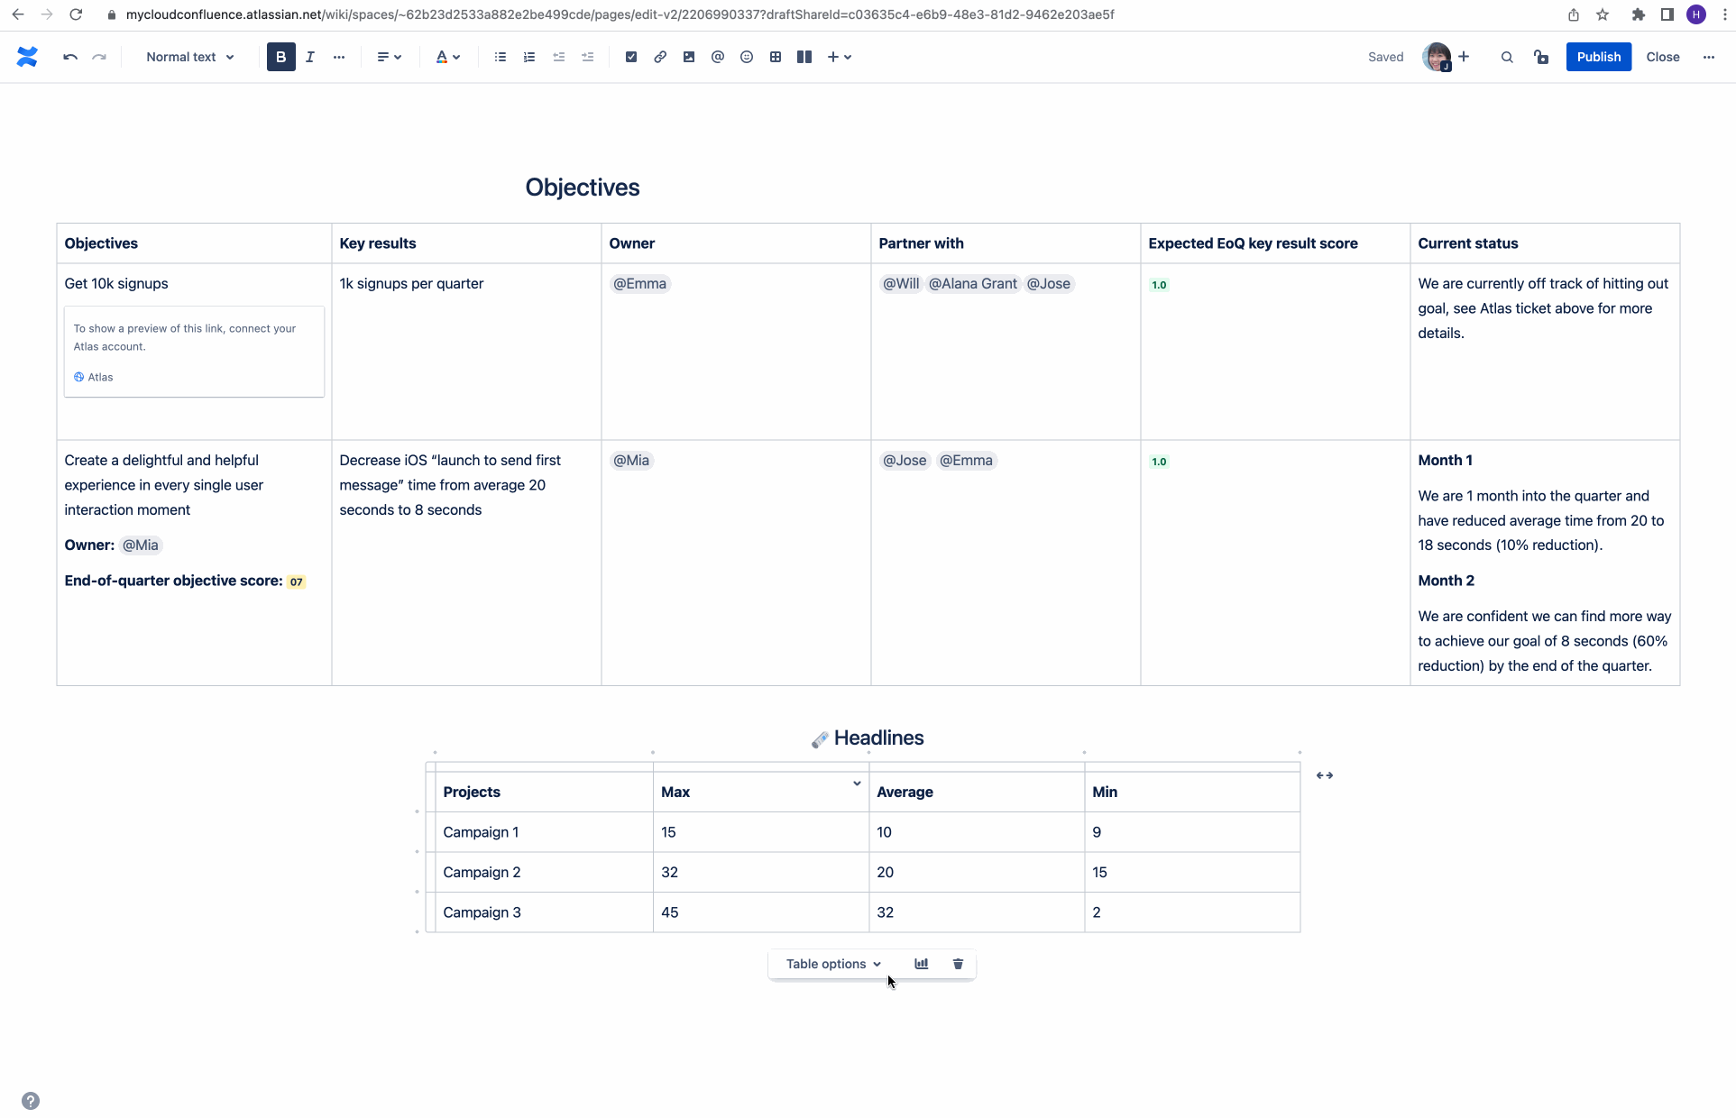Expand the Normal text style dropdown
This screenshot has height=1118, width=1736.
(x=191, y=56)
